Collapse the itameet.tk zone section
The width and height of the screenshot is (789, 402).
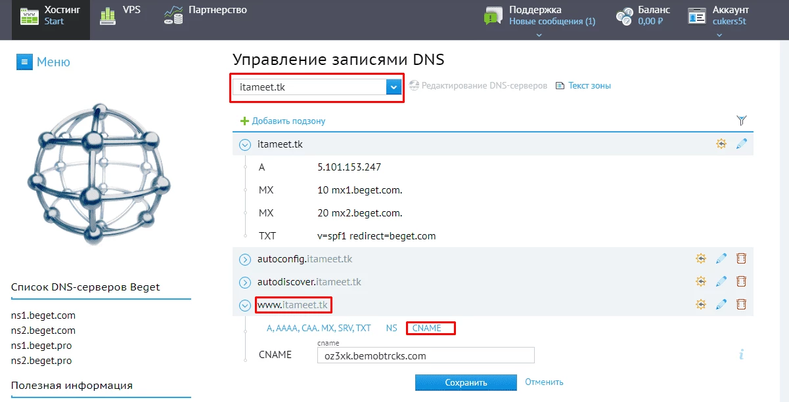pyautogui.click(x=245, y=145)
